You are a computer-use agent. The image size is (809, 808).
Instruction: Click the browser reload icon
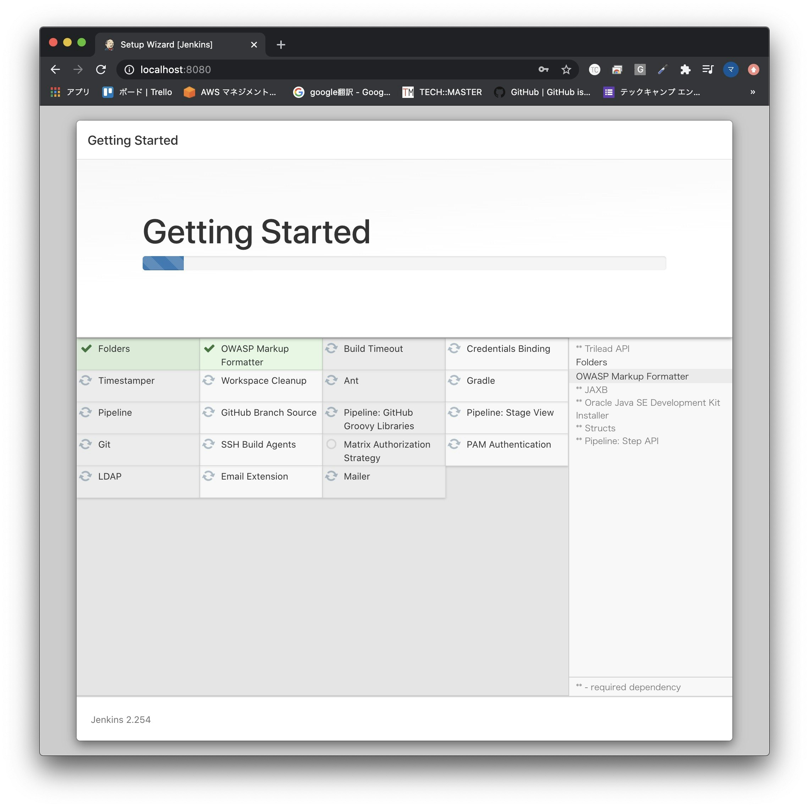coord(101,70)
